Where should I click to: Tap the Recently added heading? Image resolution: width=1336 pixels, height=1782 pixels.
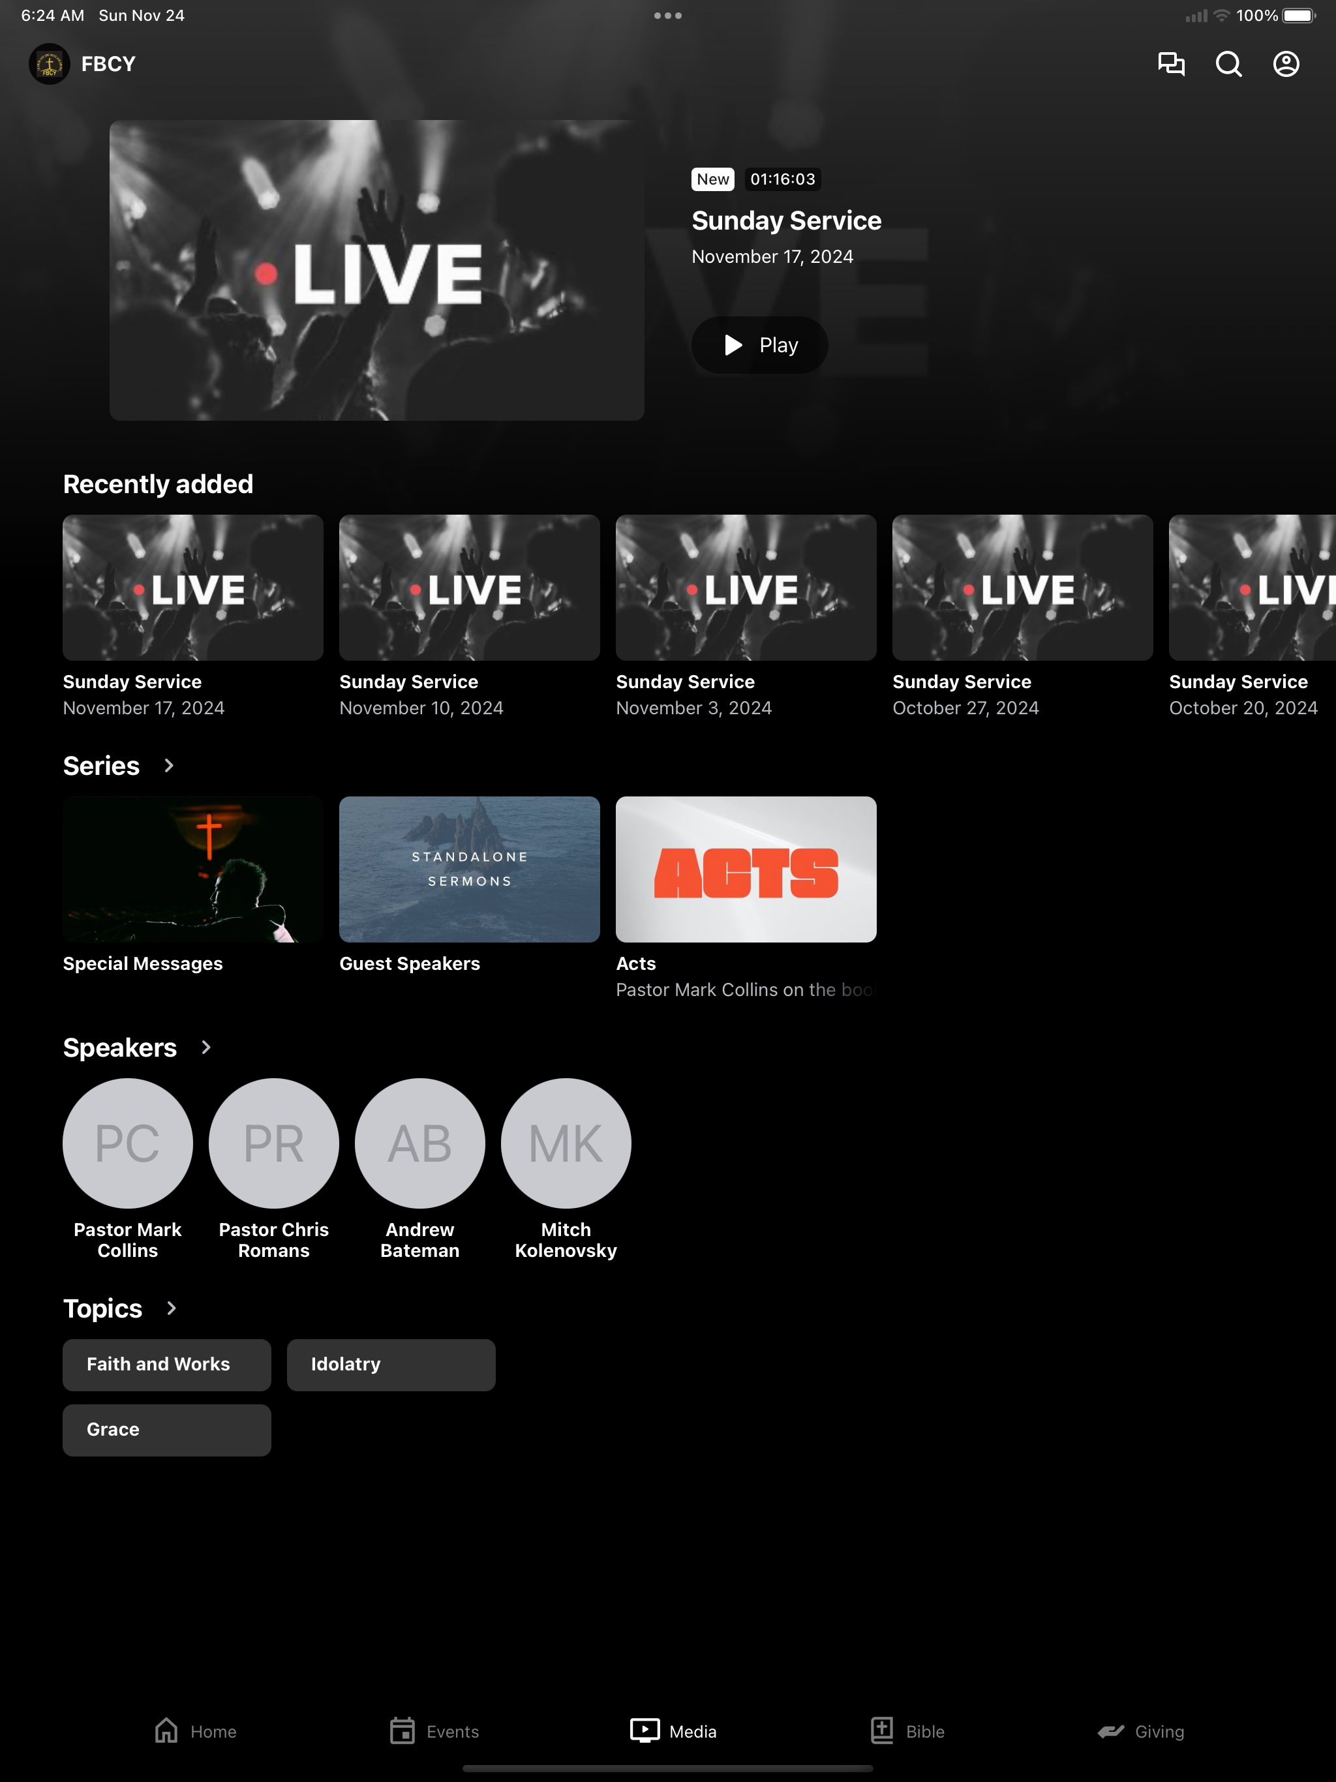coord(158,484)
